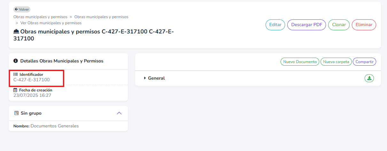Open first Obras municipales y permisos breadcrumb
387x151 pixels.
point(40,17)
